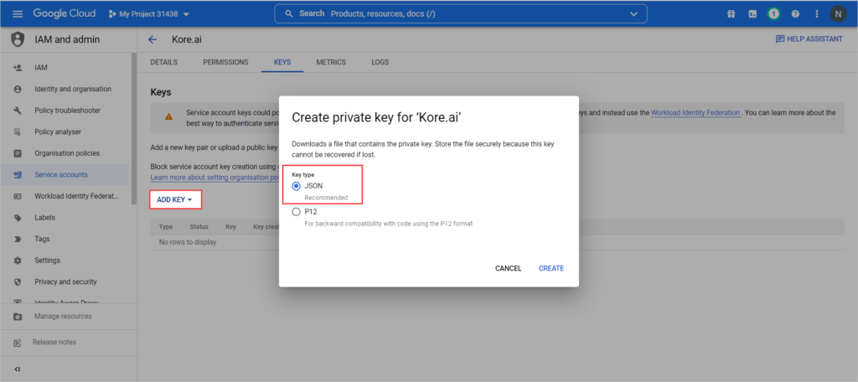This screenshot has height=382, width=858.
Task: Collapse the sidebar with bottom chevron icon
Action: [18, 369]
